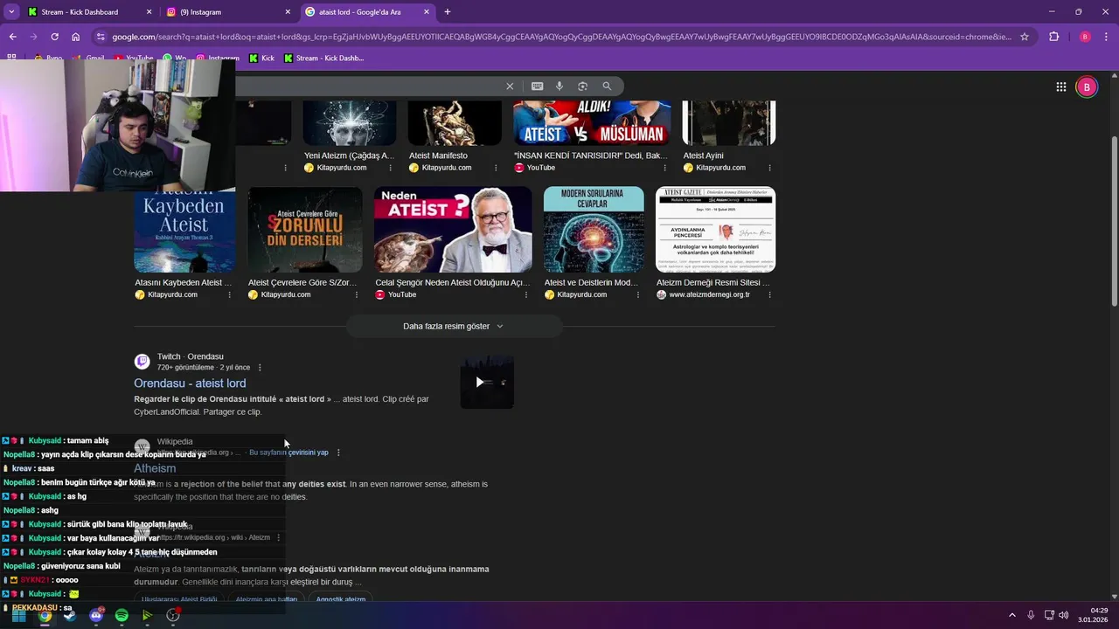1119x629 pixels.
Task: Open the Chrome three-dot menu
Action: 1106,37
